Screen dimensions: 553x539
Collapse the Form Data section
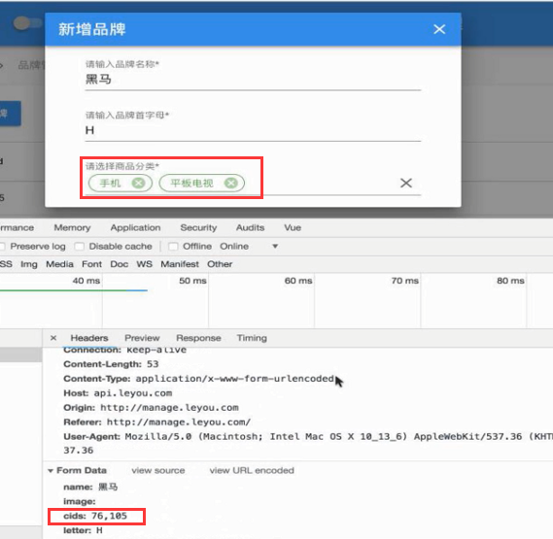(51, 471)
